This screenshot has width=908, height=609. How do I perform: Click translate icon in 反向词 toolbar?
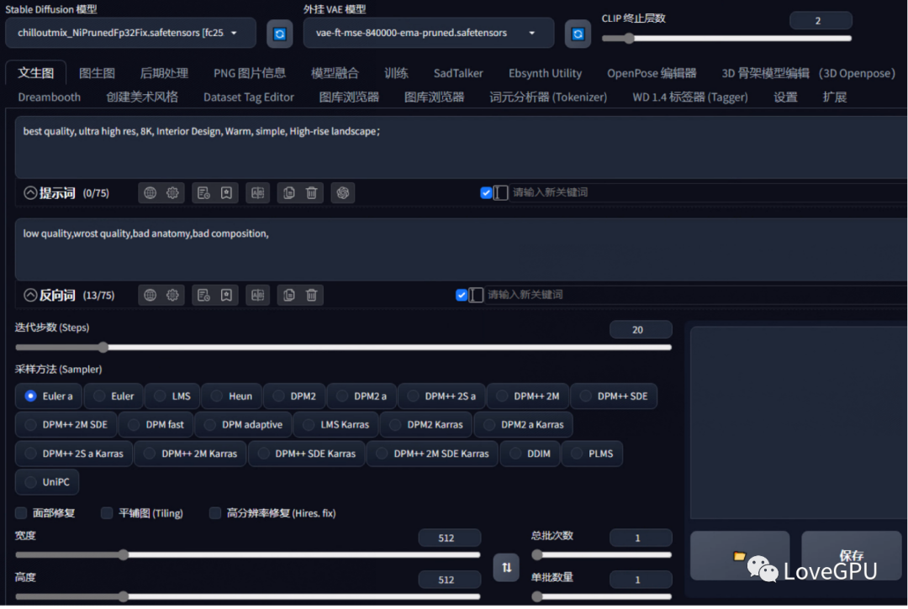pyautogui.click(x=258, y=296)
